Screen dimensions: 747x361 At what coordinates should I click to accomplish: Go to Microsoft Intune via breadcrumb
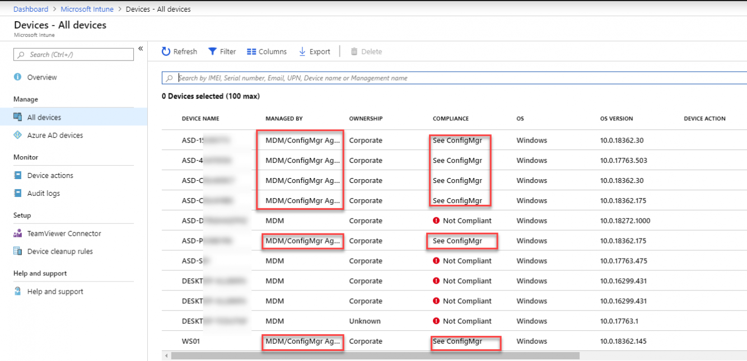(x=87, y=9)
